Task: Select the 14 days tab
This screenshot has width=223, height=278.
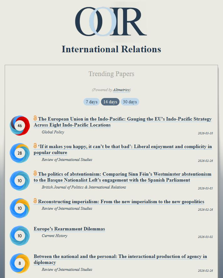Action: point(110,102)
